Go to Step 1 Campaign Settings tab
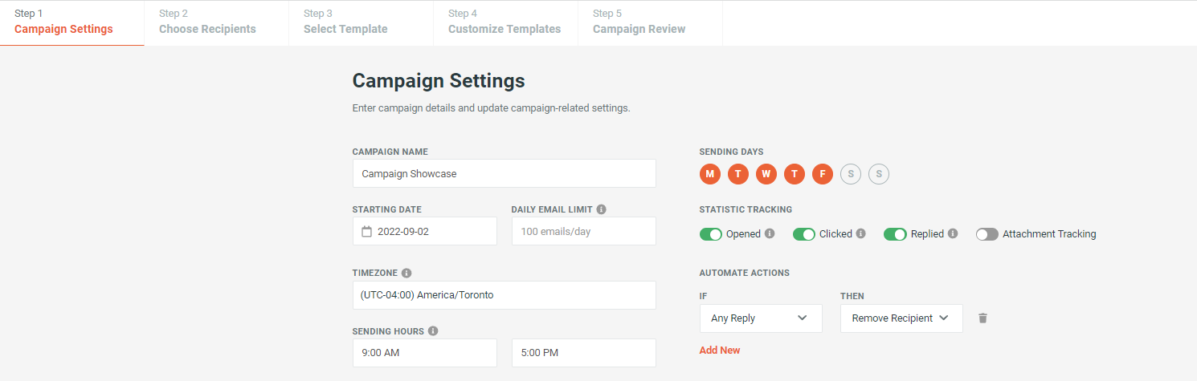Screen dimensions: 1197x381 [x=72, y=22]
